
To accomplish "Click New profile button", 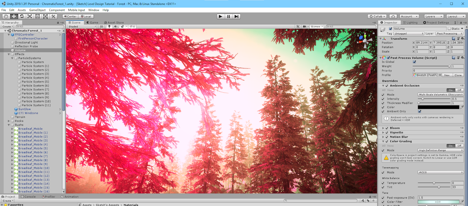I will (447, 75).
